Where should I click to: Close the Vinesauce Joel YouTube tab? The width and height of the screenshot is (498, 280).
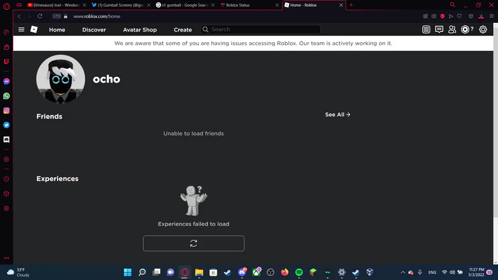point(84,5)
